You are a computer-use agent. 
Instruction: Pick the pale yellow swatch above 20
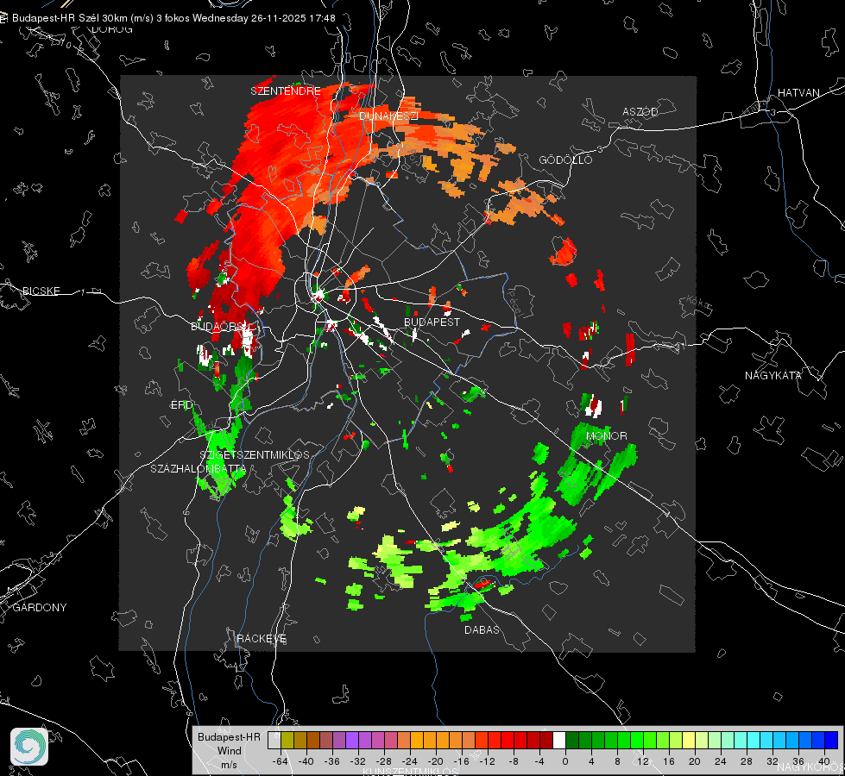689,741
